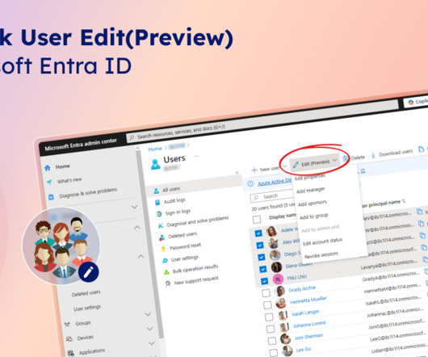Open Grady Archie user link

pyautogui.click(x=302, y=288)
